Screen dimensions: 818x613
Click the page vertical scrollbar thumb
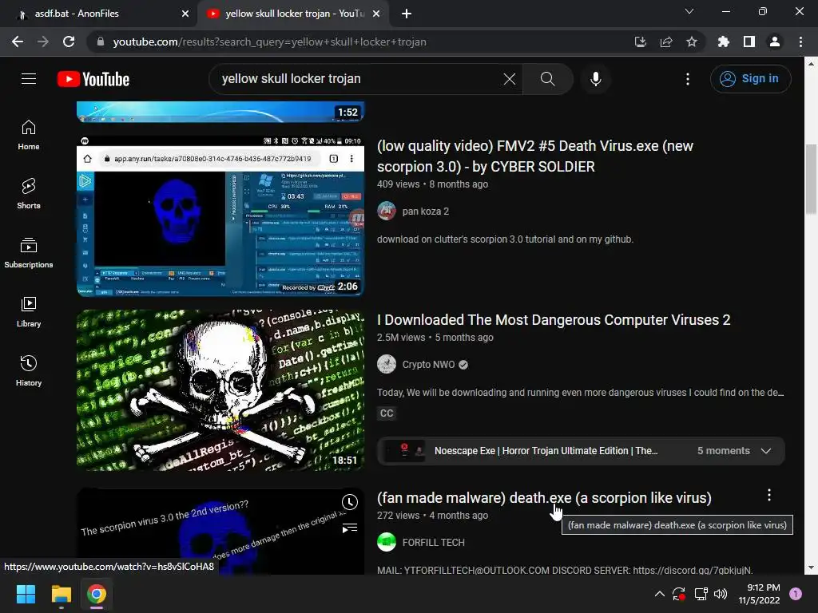click(x=811, y=178)
